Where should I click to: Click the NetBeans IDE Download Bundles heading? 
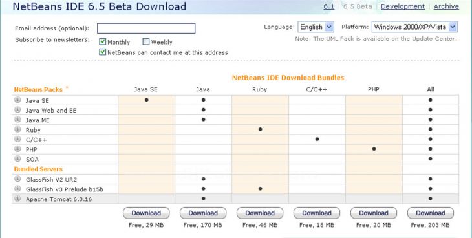(x=288, y=78)
